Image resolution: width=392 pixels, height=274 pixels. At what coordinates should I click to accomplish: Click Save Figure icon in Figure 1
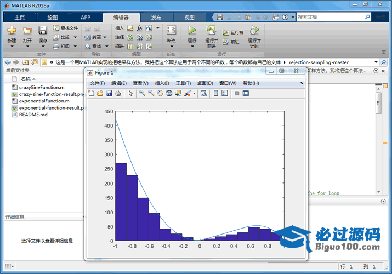109,93
